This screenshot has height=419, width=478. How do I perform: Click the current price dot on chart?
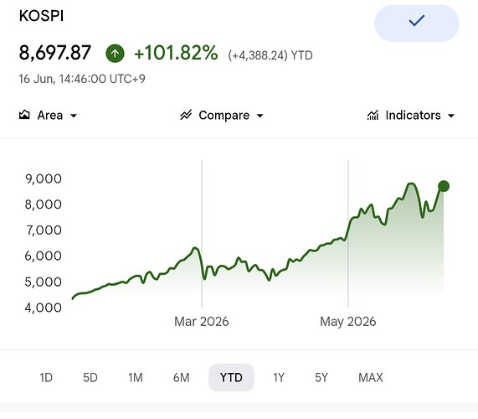pyautogui.click(x=444, y=186)
